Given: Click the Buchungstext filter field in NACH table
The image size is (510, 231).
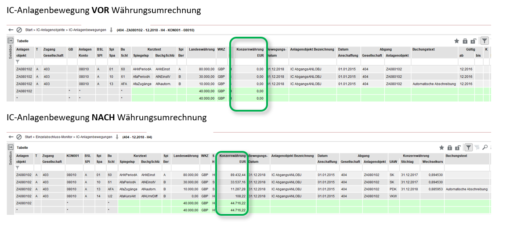Looking at the screenshot, I should pos(467,168).
